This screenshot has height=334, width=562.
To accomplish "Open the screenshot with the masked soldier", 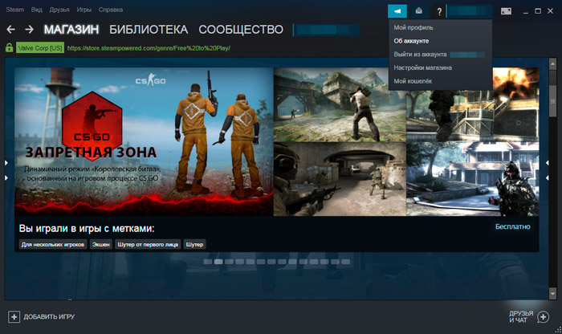I will [473, 179].
